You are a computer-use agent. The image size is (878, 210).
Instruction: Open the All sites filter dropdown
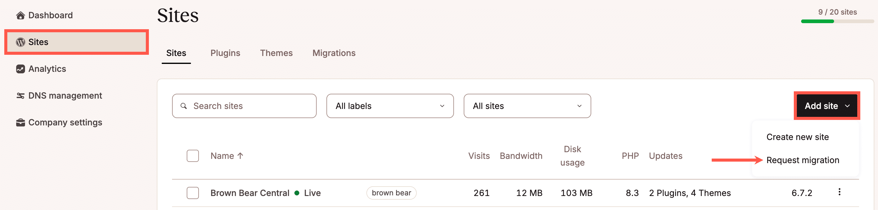527,106
